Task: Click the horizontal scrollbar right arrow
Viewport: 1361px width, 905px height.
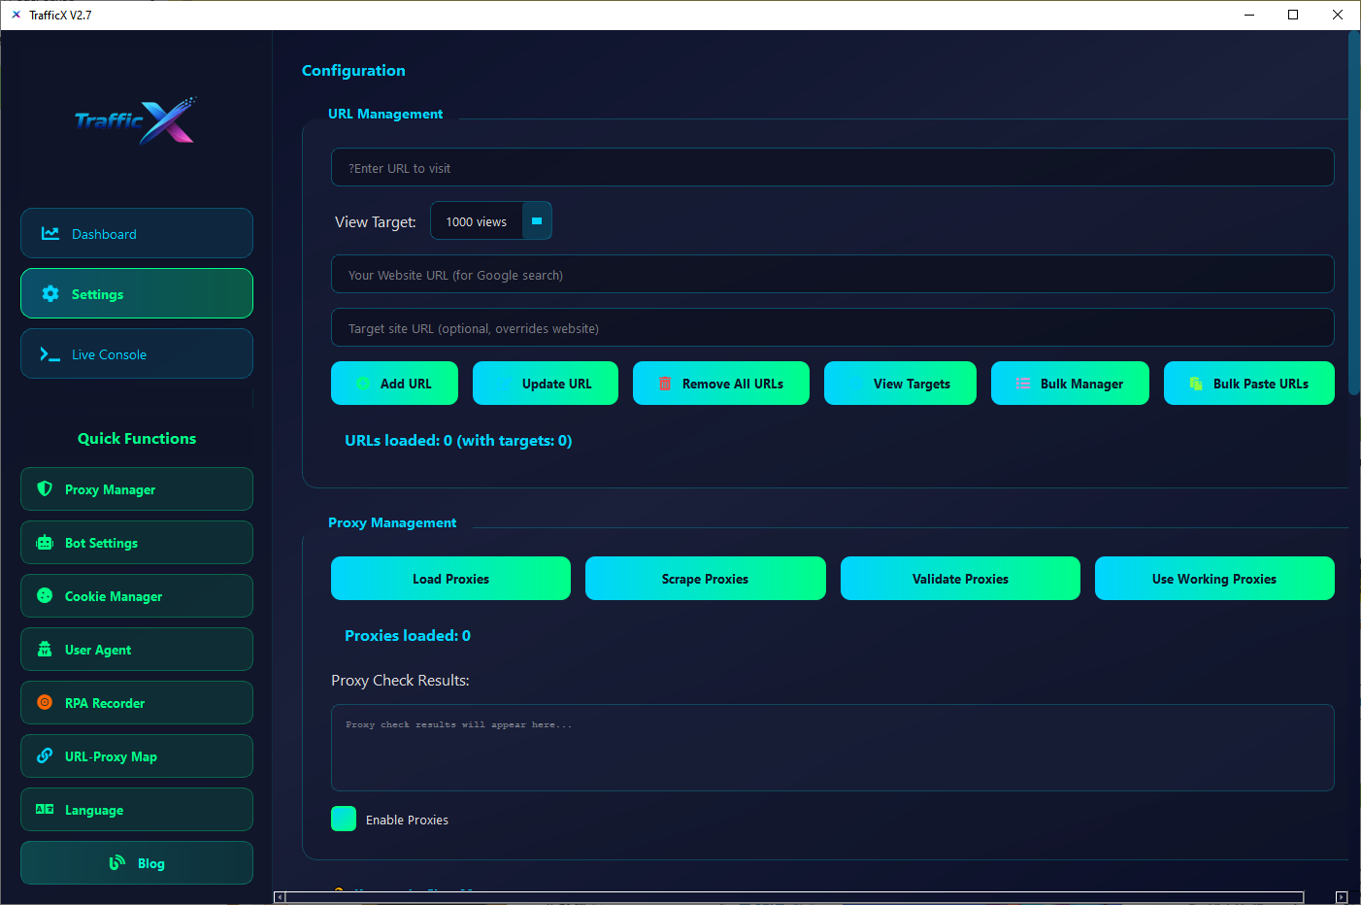Action: [x=1342, y=897]
